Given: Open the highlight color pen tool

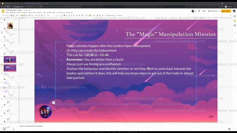Looking at the screenshot, I should tap(74, 16).
